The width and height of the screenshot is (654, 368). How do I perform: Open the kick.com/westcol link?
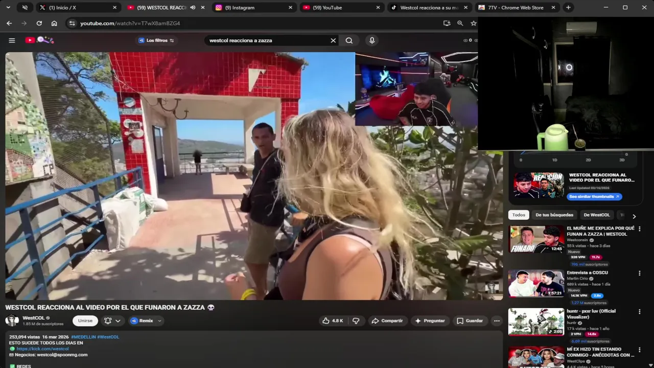(42, 349)
